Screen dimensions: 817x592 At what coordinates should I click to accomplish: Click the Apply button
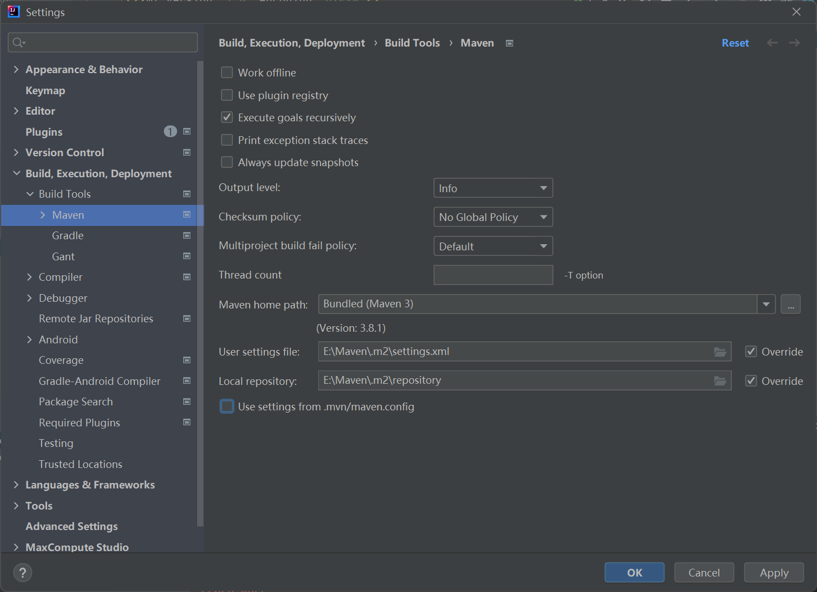(x=774, y=573)
